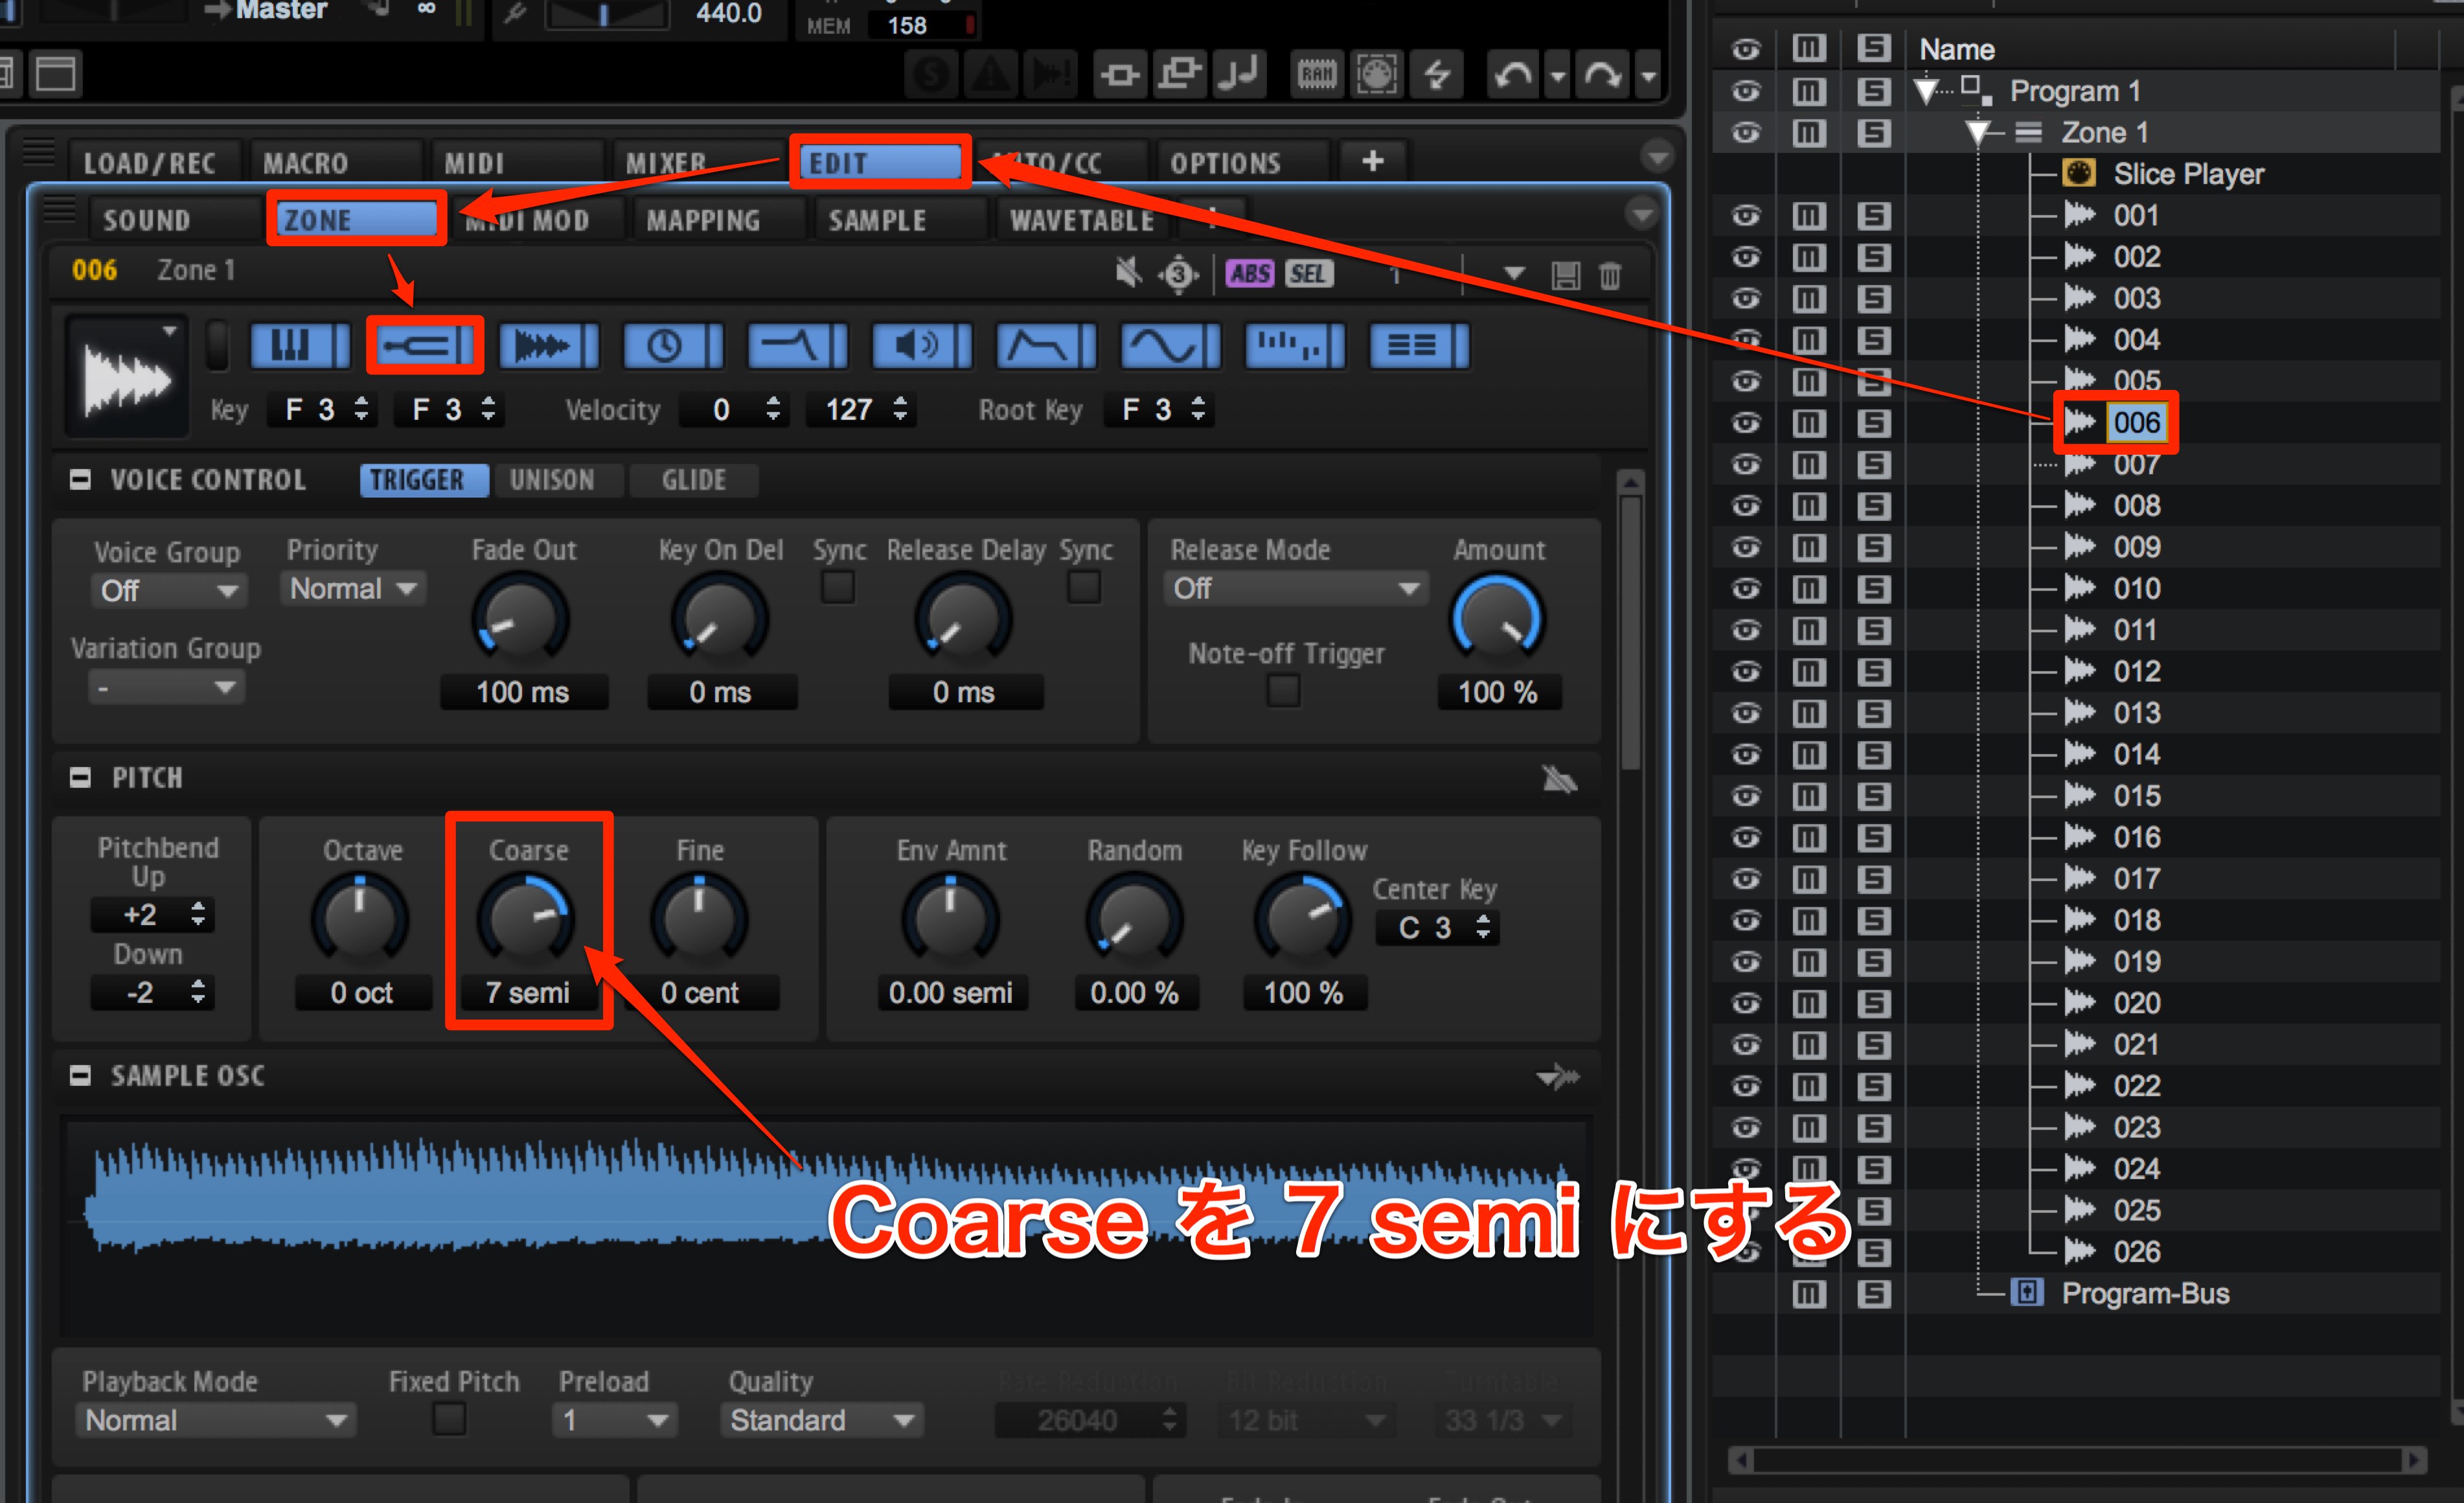Image resolution: width=2464 pixels, height=1503 pixels.
Task: Show the LFO sine wave section button
Action: click(x=1170, y=346)
